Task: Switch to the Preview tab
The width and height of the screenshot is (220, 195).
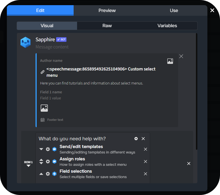Action: click(x=107, y=10)
